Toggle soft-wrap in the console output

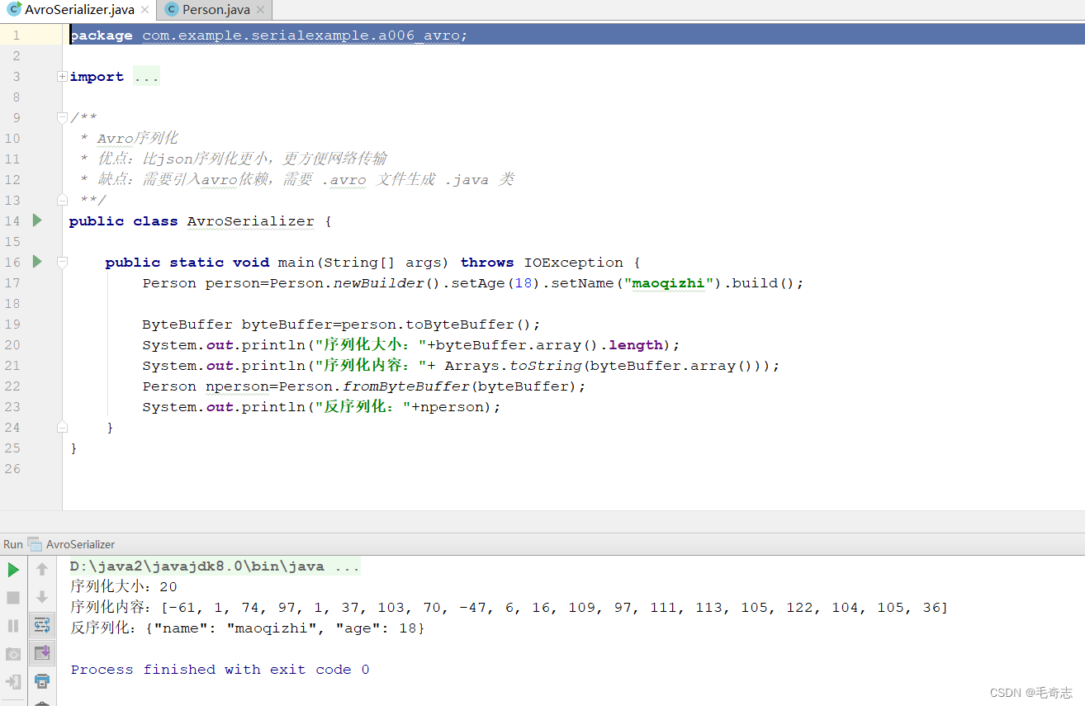[42, 625]
